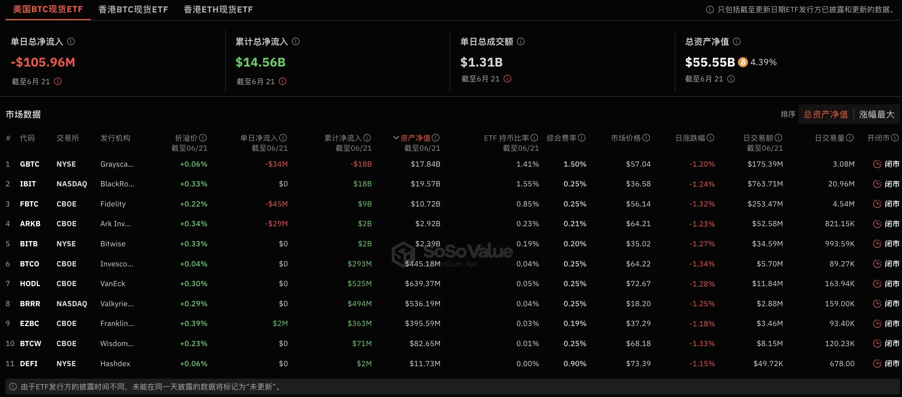Screen dimensions: 902x397
Task: Click info icon beside 累计总净流入
Action: click(x=296, y=42)
